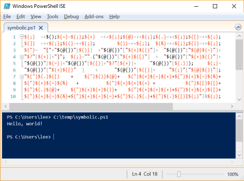Viewport: 244px width, 181px height.
Task: Click the console pane vertical scrollbar thumb
Action: (x=239, y=131)
